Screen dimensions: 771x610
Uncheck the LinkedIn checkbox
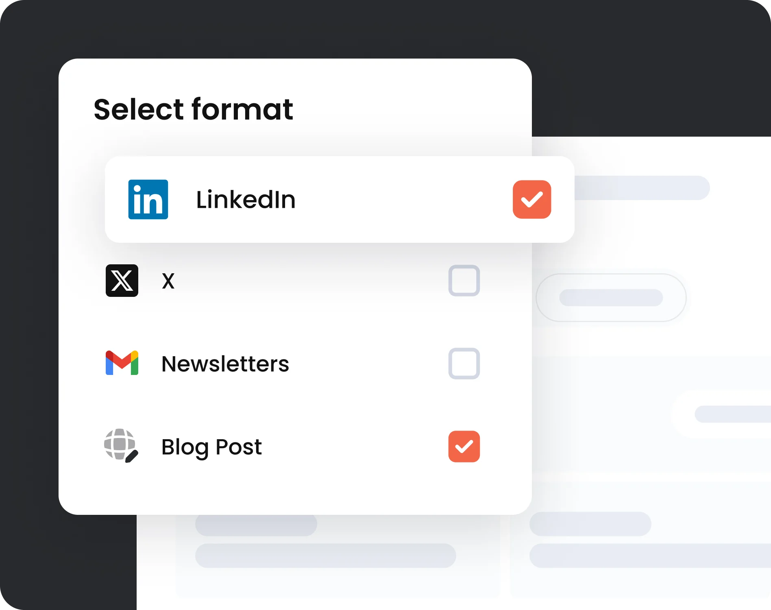pos(532,199)
